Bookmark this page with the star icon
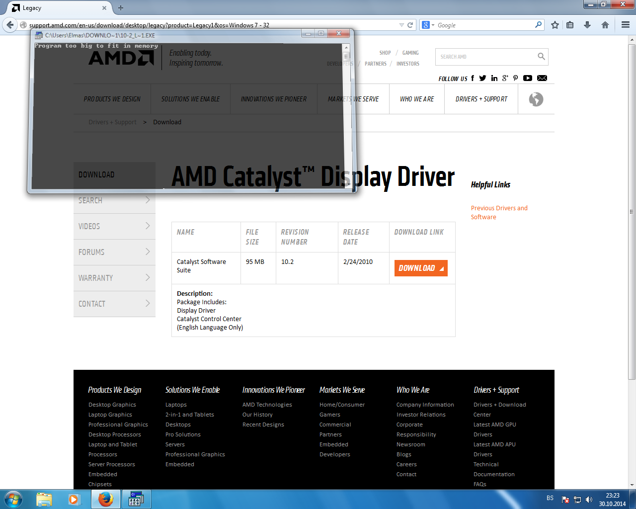The image size is (636, 509). pos(555,25)
